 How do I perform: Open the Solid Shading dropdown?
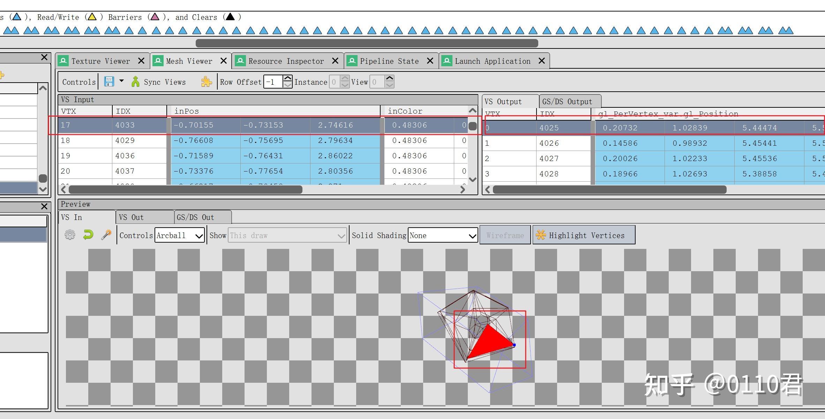[x=443, y=236]
